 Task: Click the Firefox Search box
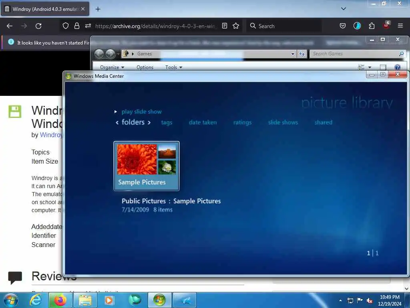tap(284, 26)
